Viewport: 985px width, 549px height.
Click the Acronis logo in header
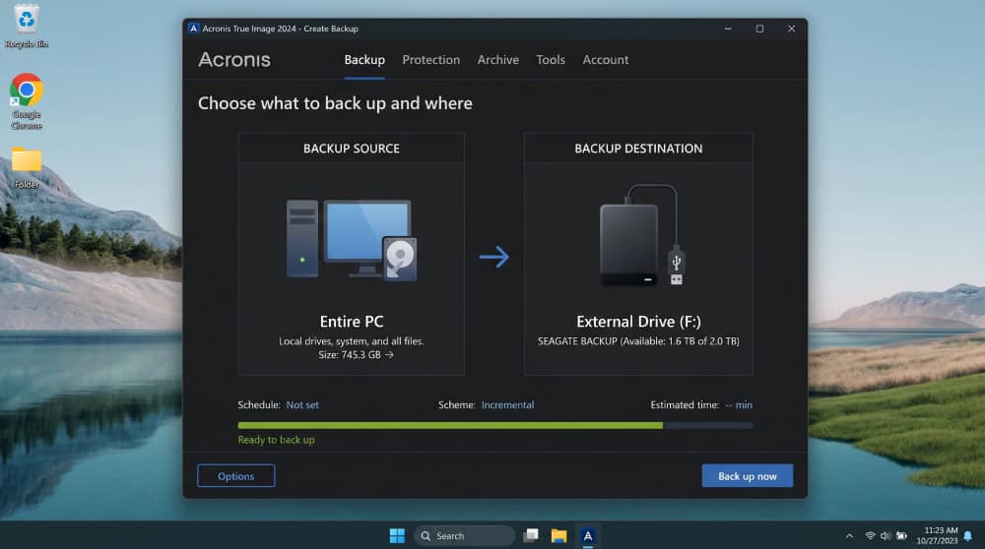234,60
